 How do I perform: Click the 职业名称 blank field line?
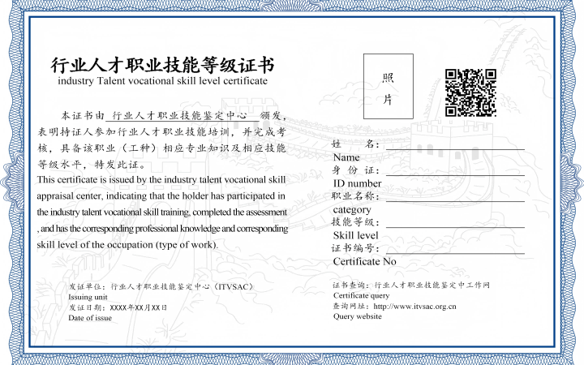point(454,199)
